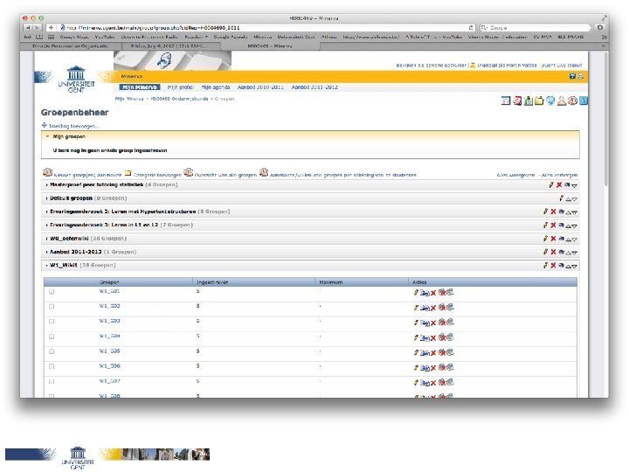
Task: Collapse the Mijn groepen panel
Action: click(x=47, y=136)
